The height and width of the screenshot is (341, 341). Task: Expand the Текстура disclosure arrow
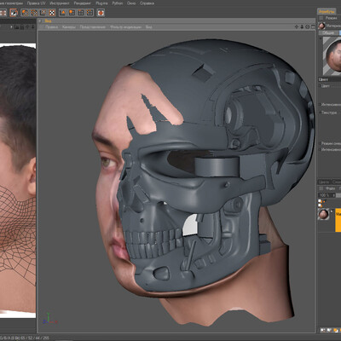[x=320, y=113]
